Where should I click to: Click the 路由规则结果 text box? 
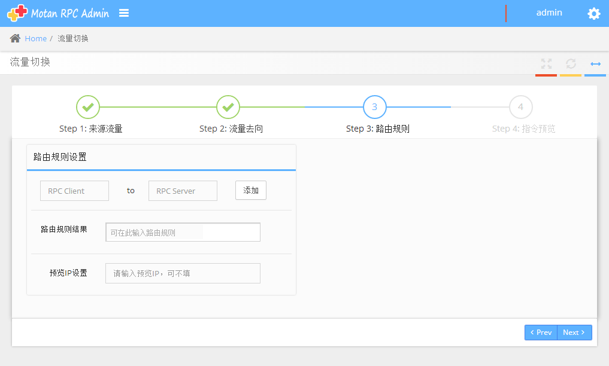(x=183, y=232)
